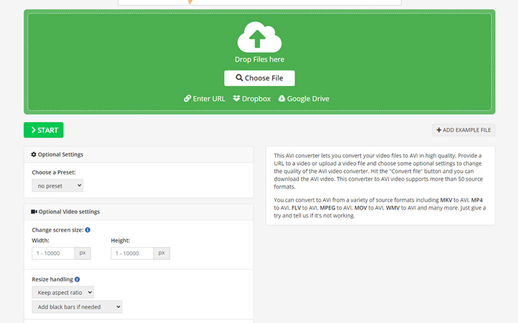Expand the Keep aspect ratio dropdown
Viewport: 518px width, 323px height.
(63, 292)
